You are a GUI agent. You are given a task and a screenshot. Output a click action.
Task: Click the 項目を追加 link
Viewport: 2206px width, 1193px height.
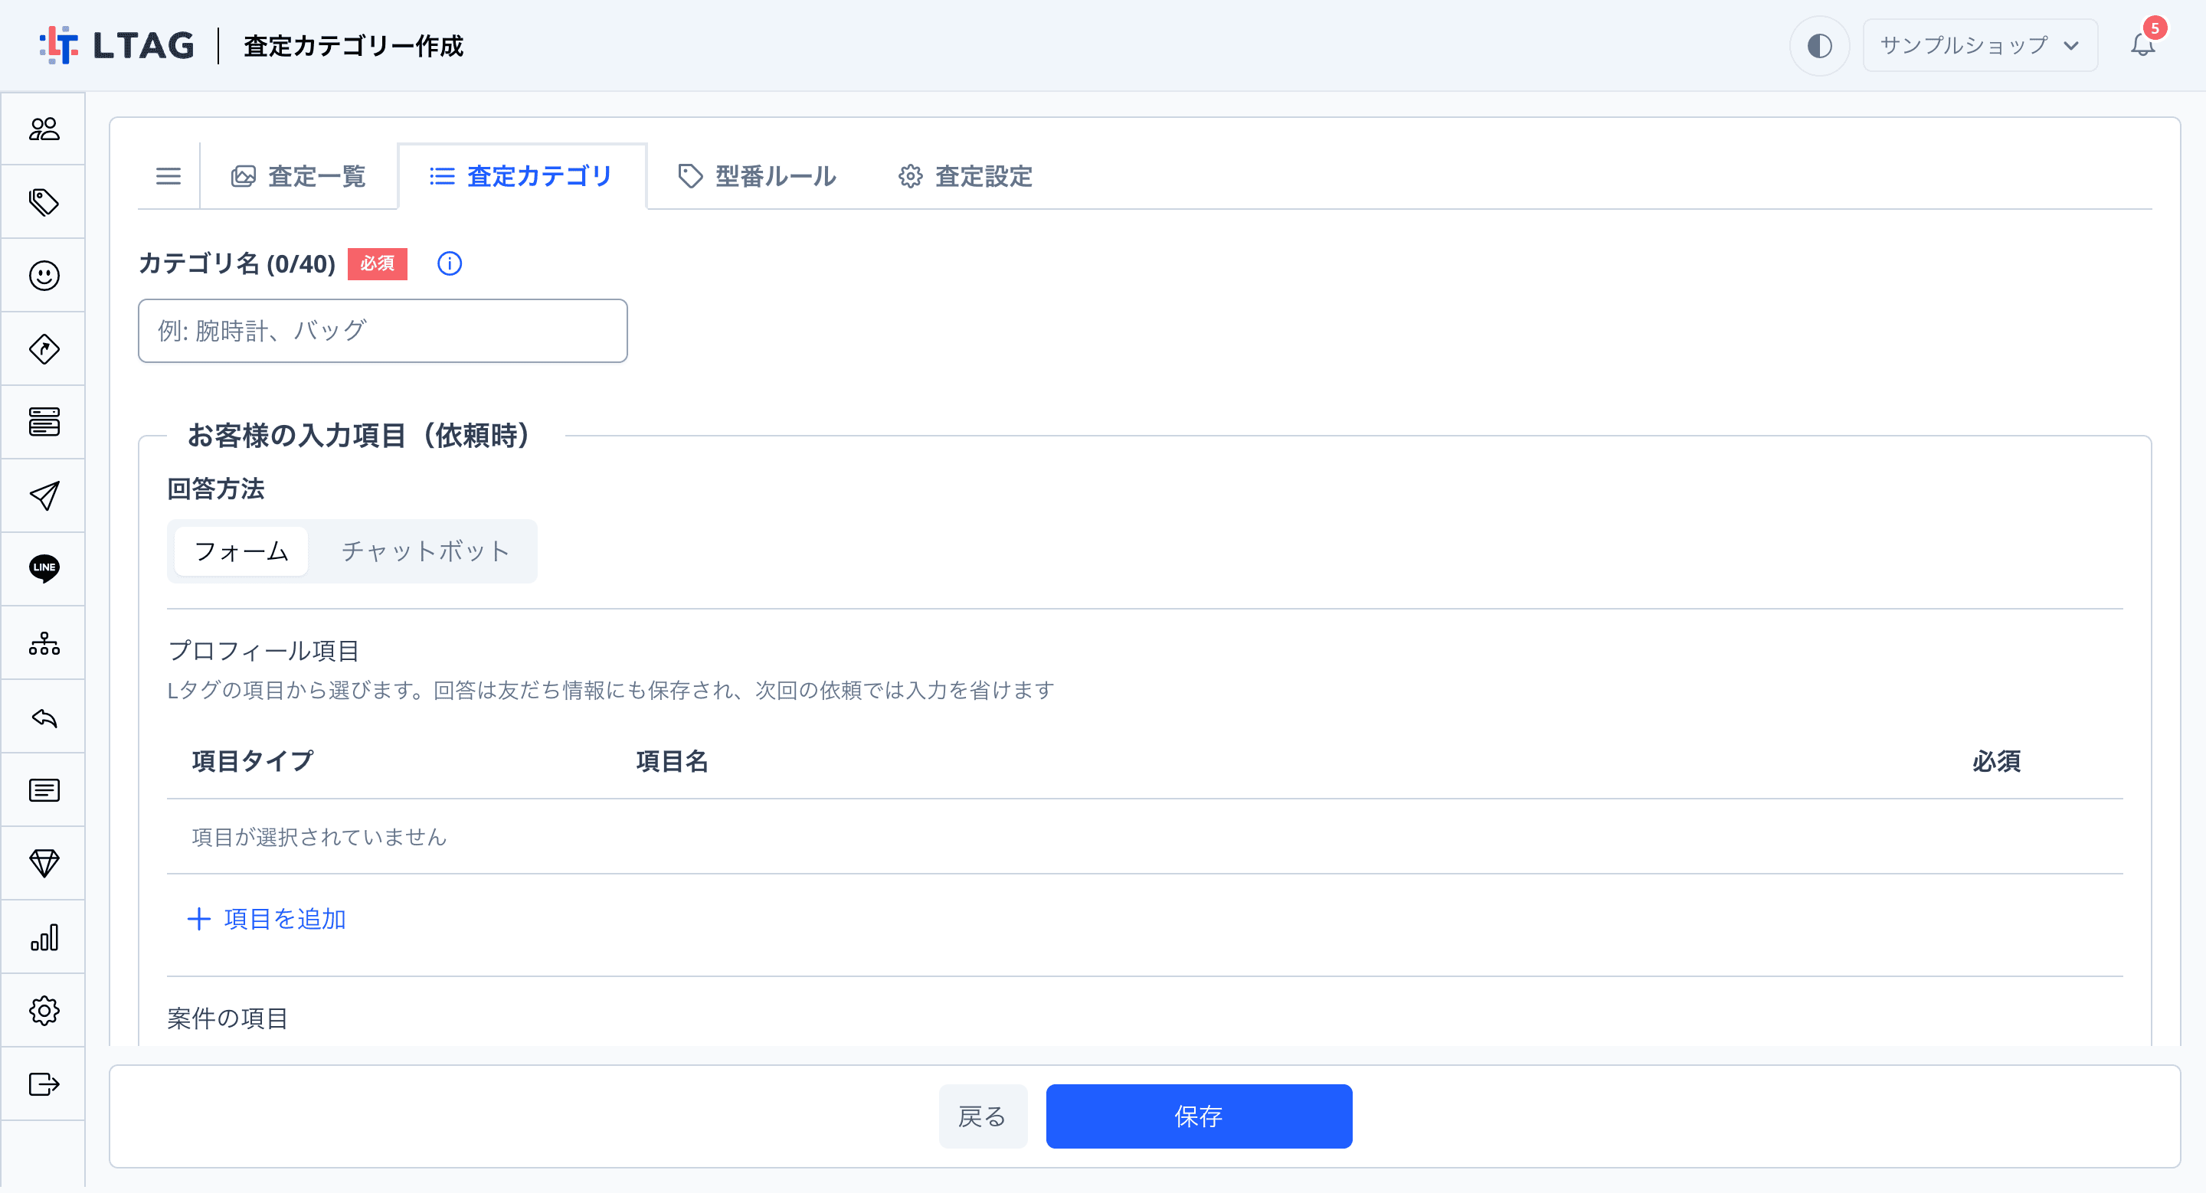267,919
